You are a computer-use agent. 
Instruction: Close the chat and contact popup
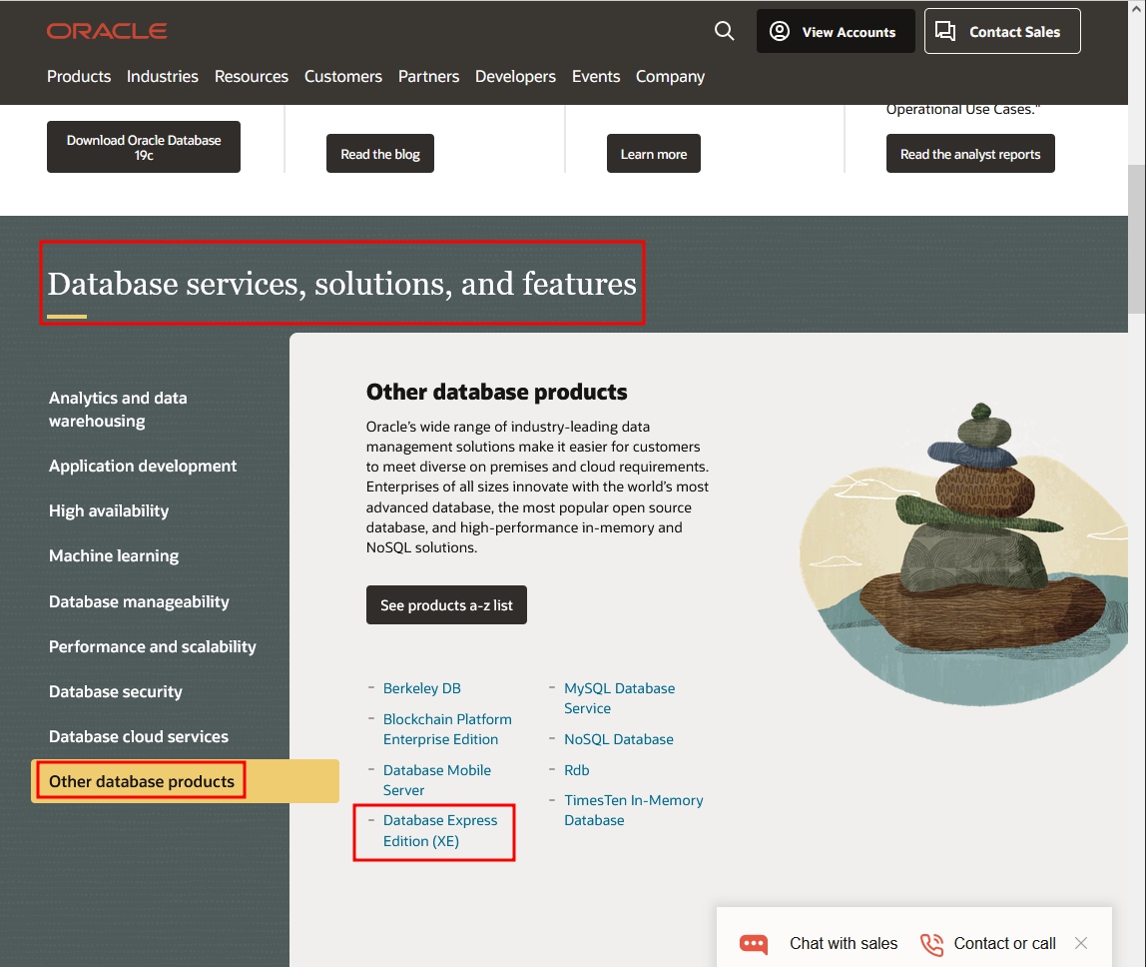coord(1081,944)
